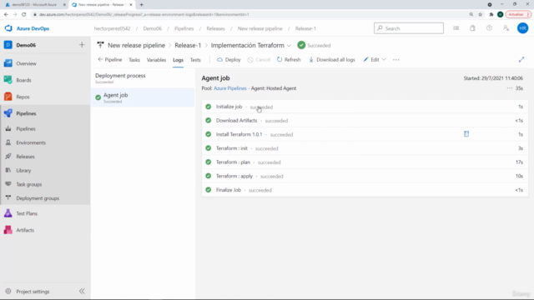Go back to Pipeline view
Image resolution: width=534 pixels, height=300 pixels.
tap(109, 59)
